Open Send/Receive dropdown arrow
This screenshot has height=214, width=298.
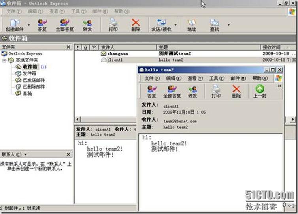point(175,25)
